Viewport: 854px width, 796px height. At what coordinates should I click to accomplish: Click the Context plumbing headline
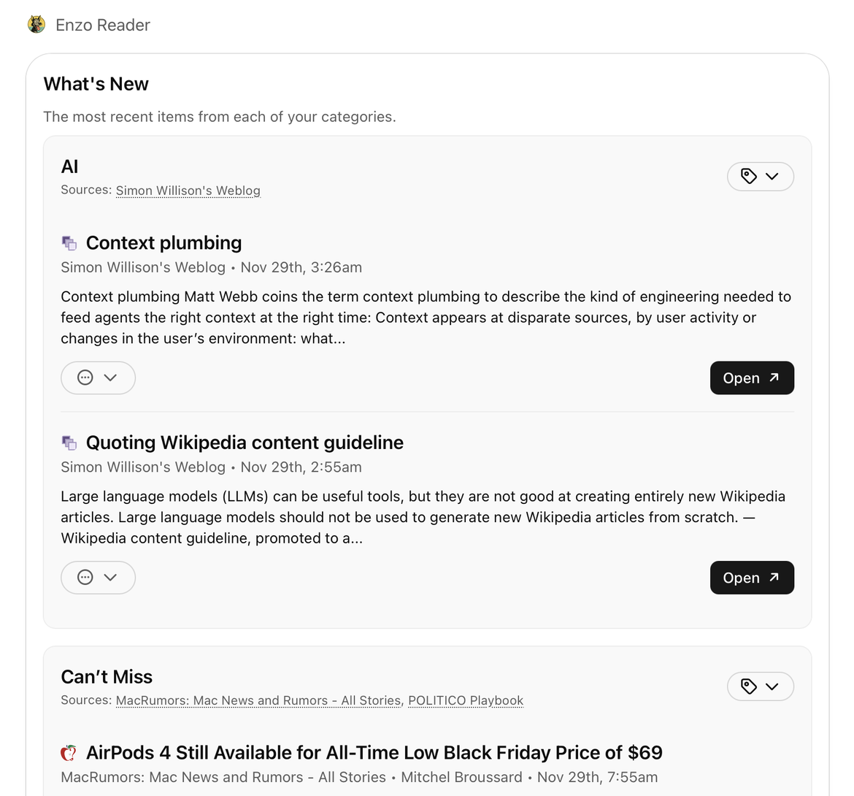164,243
